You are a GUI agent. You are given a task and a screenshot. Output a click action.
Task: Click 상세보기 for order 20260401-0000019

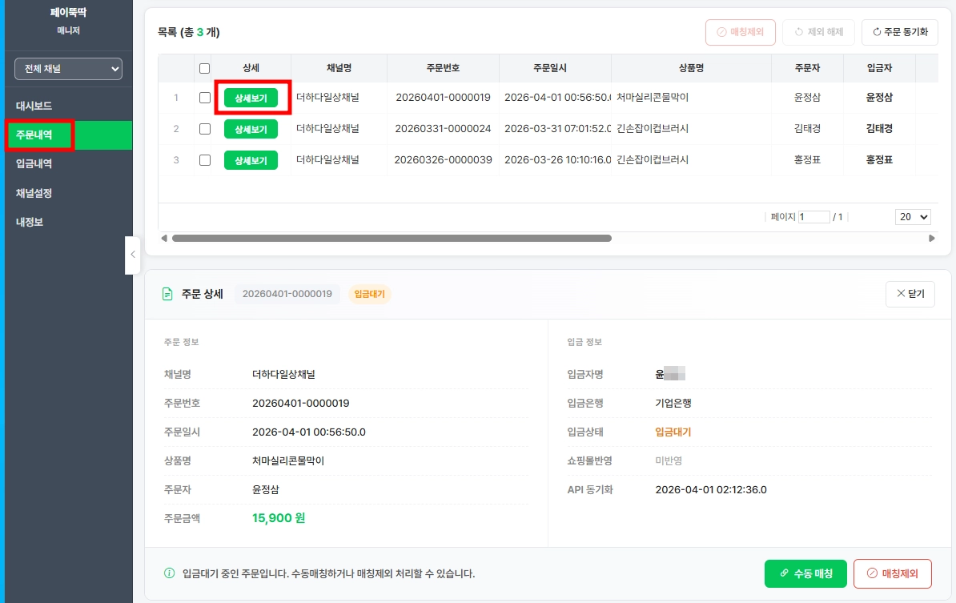pyautogui.click(x=251, y=98)
